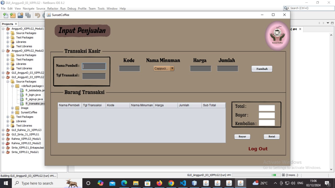Expand the GUI_Rahma_21_XIPPLG3 project node

pos(3,130)
